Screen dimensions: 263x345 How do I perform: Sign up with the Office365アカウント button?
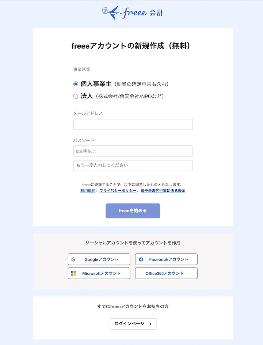[166, 273]
